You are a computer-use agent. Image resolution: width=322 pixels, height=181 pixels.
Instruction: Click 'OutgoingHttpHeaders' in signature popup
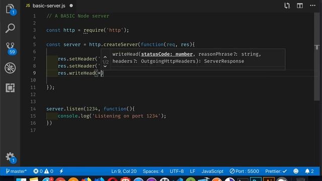(x=168, y=61)
